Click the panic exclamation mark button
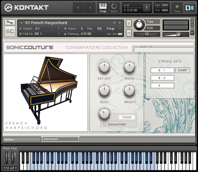Image resolution: width=198 pixels, height=172 pixels. (147, 8)
